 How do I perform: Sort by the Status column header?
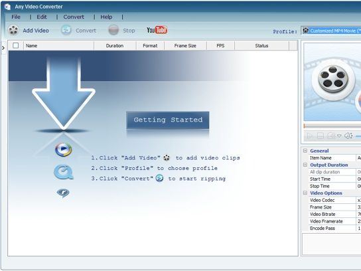[261, 46]
